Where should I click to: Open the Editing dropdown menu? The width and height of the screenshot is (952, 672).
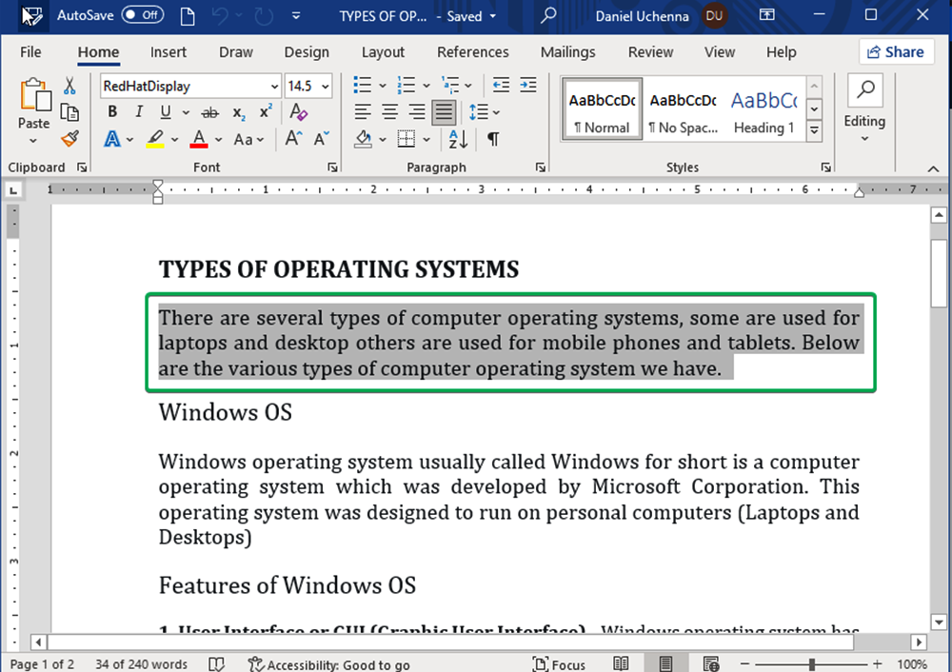864,121
